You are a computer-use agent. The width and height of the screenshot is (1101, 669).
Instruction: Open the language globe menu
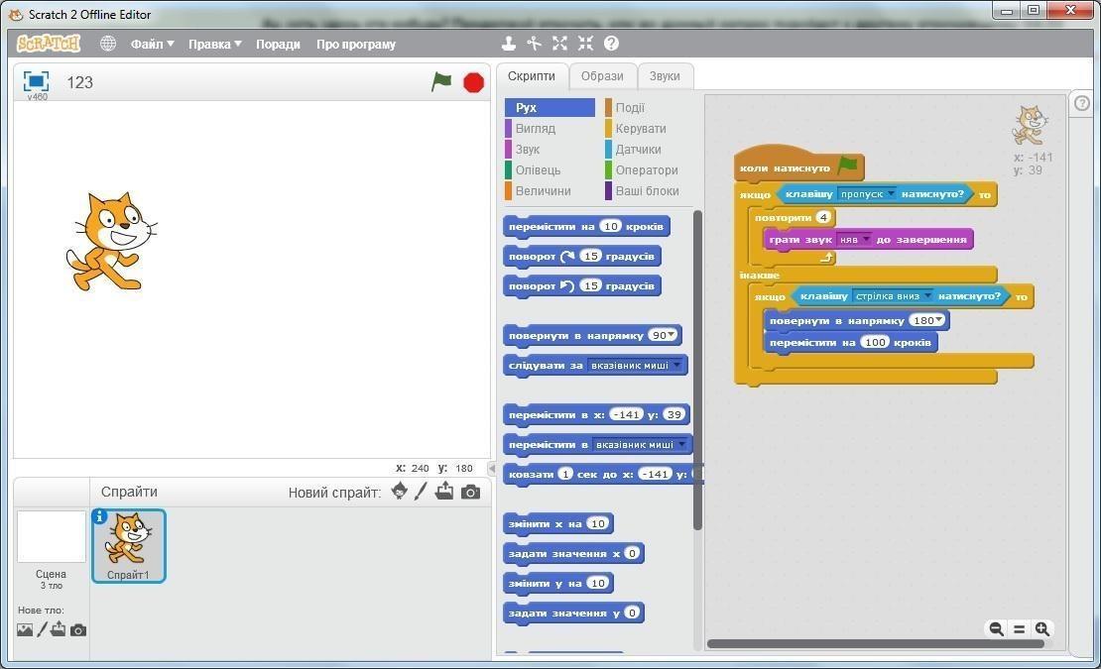point(108,44)
